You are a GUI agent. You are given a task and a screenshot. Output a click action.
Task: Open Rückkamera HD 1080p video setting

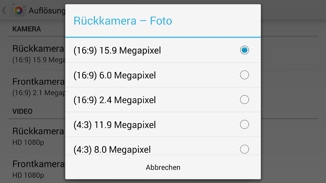tap(37, 136)
